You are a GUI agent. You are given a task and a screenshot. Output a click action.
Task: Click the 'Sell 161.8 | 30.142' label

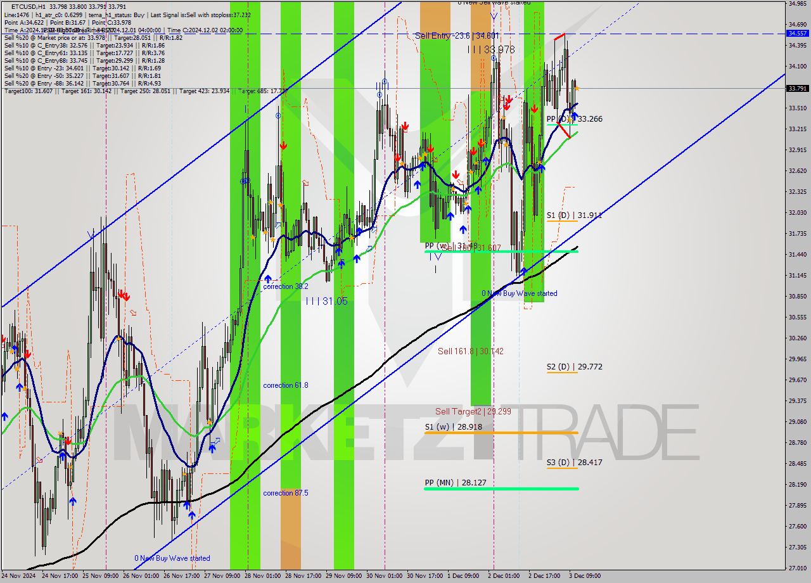471,351
